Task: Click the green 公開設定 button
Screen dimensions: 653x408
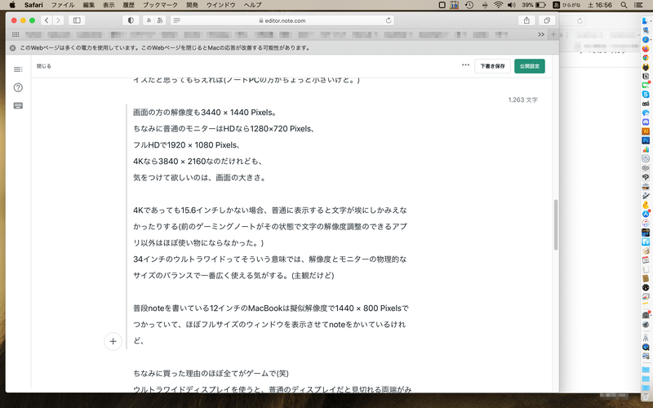Action: [529, 66]
